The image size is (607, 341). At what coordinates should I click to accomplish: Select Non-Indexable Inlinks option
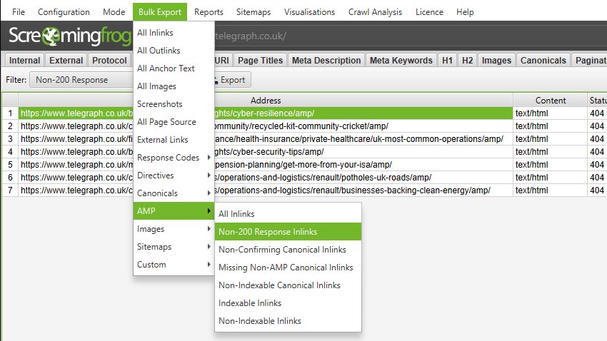click(288, 320)
